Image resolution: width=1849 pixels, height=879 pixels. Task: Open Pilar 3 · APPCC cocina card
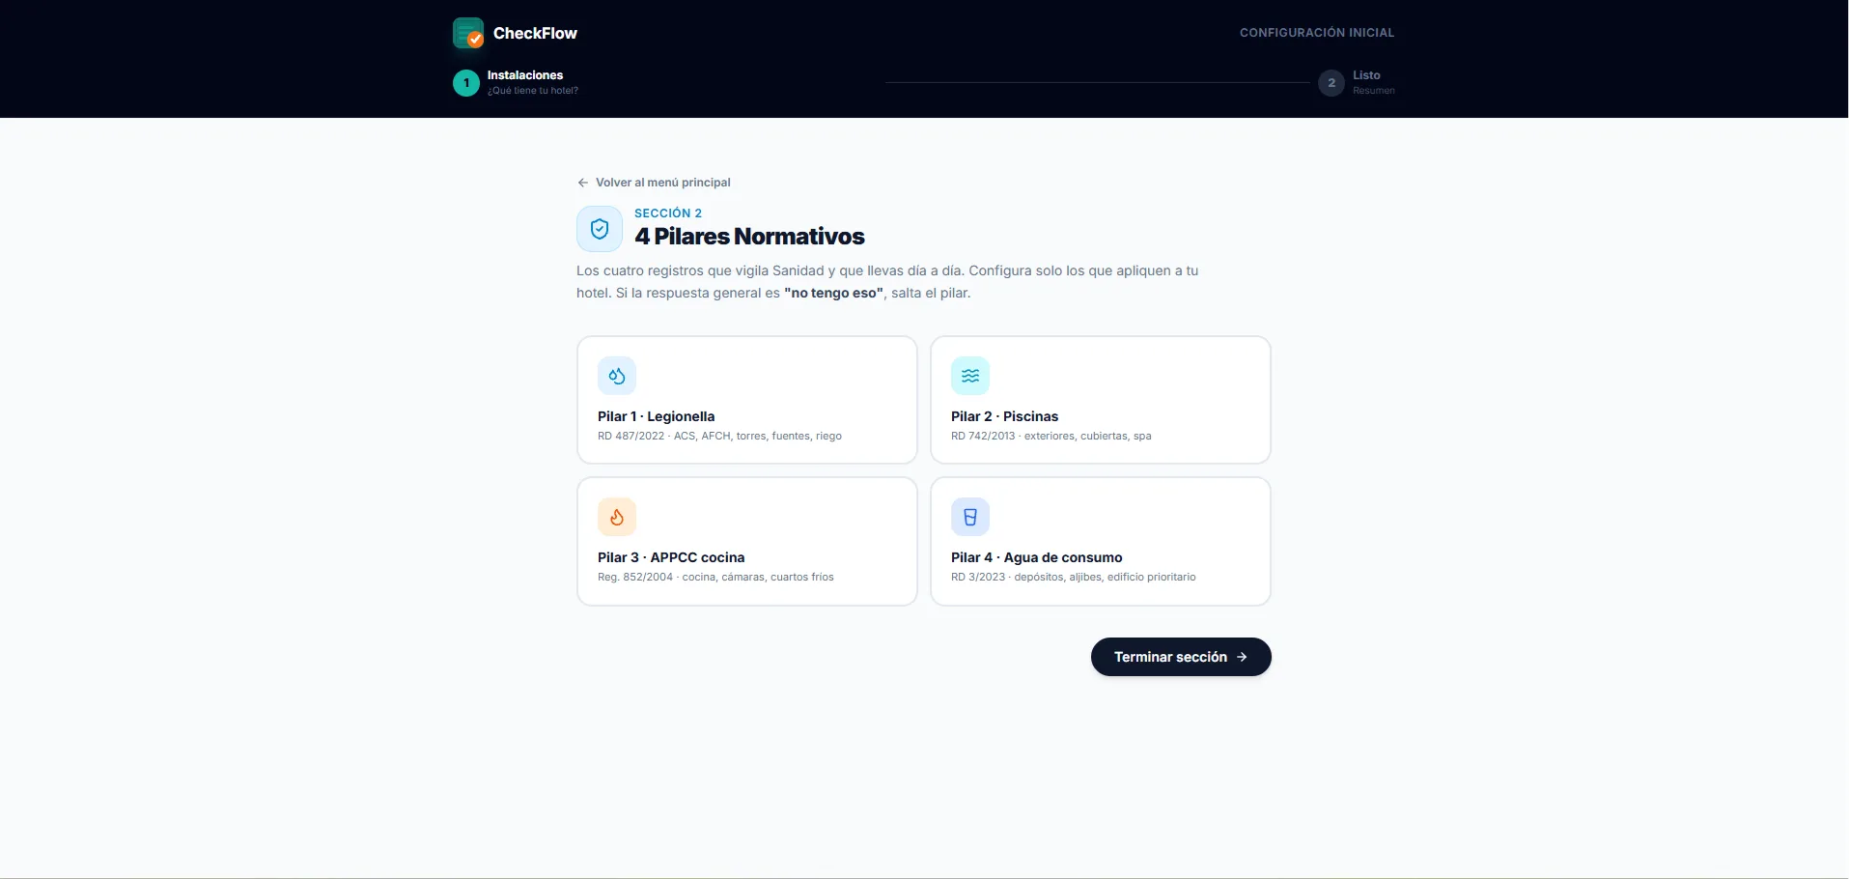(747, 542)
